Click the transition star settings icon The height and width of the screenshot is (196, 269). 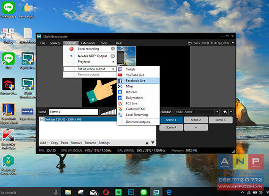225,112
